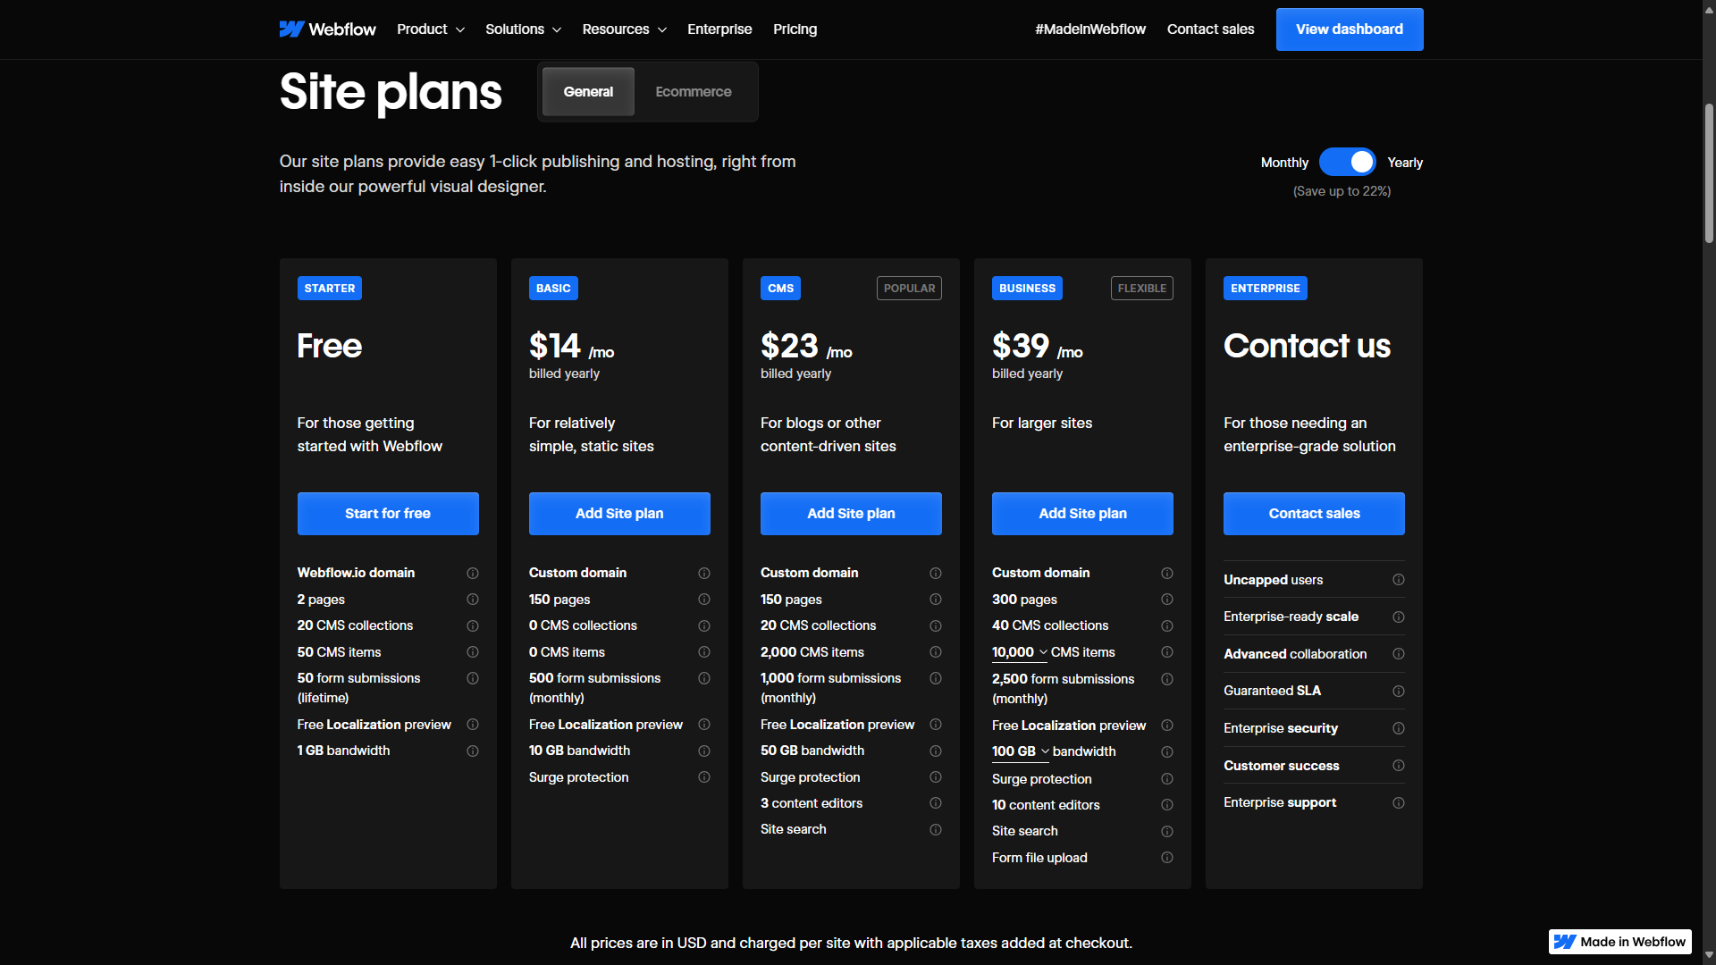Expand the Solutions menu
Image resolution: width=1716 pixels, height=965 pixels.
coord(524,29)
